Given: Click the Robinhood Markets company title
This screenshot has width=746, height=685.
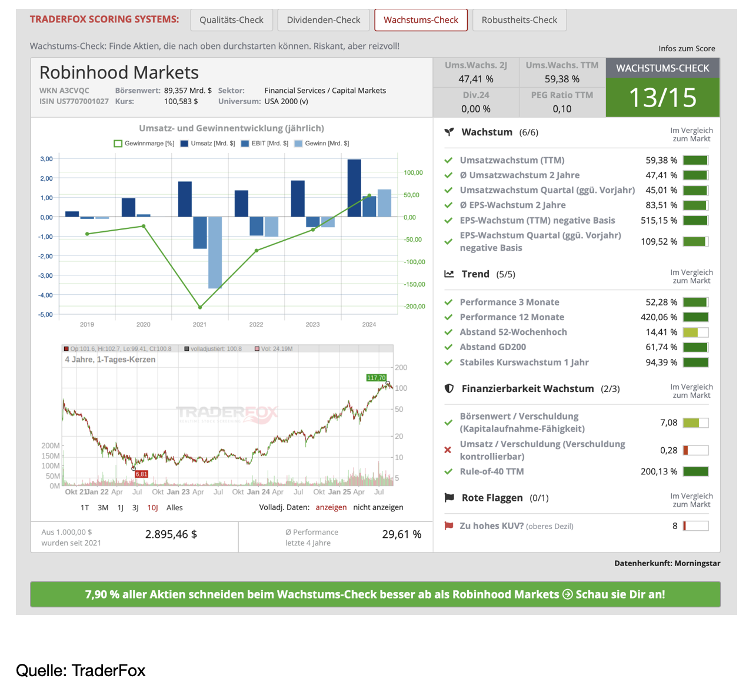Looking at the screenshot, I should click(x=119, y=72).
